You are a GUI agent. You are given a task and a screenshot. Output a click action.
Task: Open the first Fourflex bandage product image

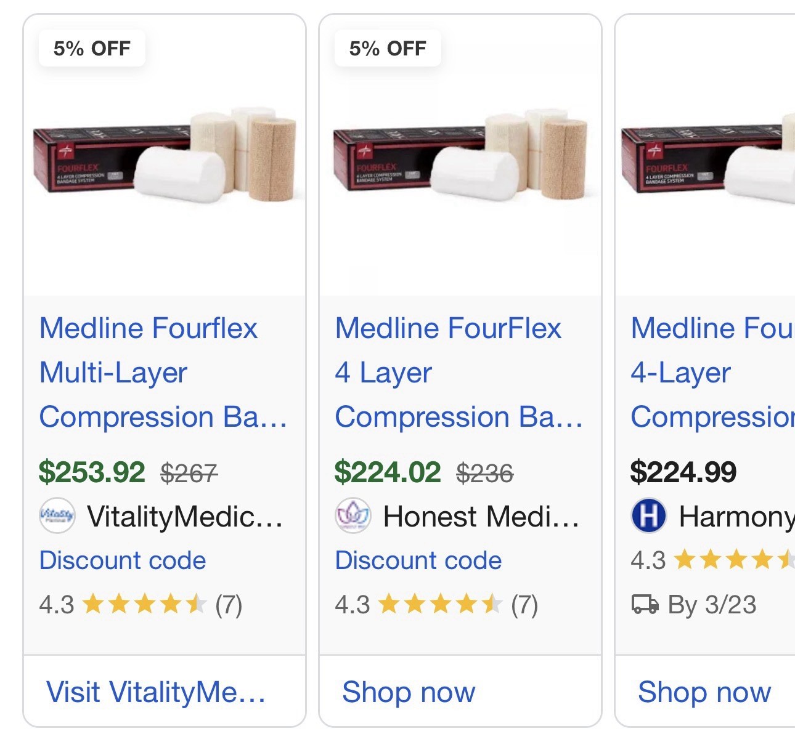[x=165, y=157]
